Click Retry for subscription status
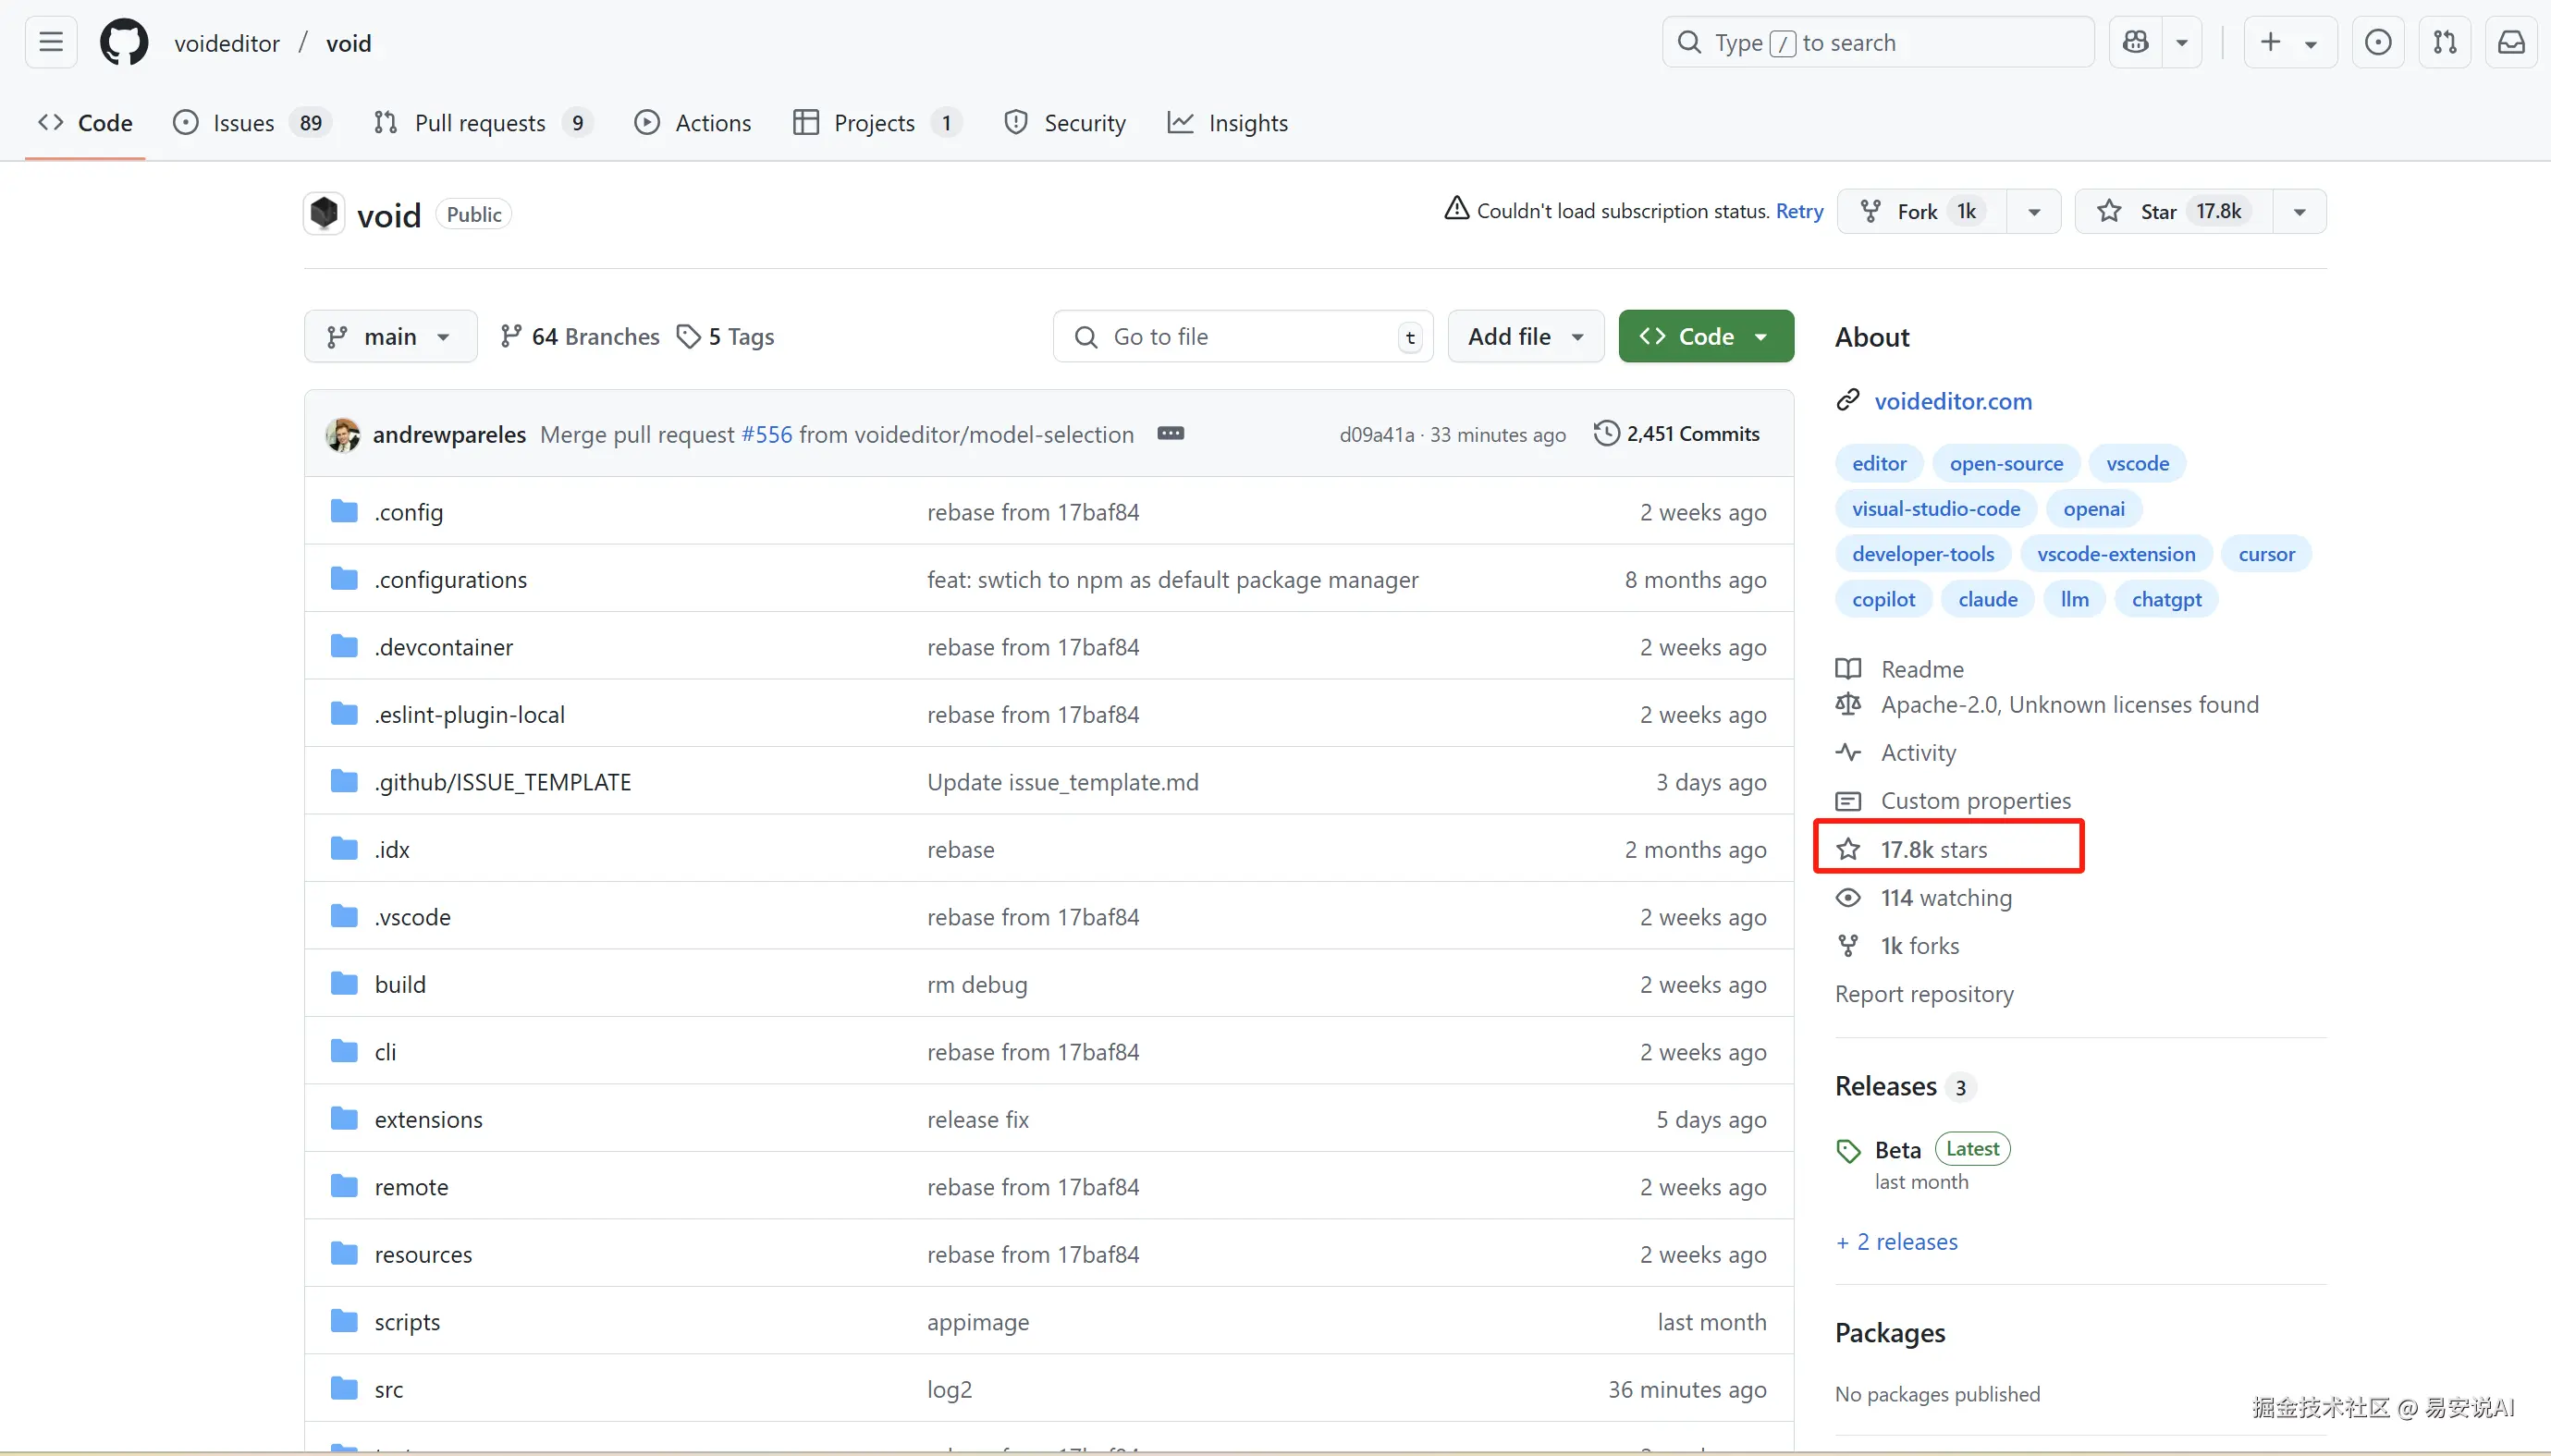 [1799, 211]
